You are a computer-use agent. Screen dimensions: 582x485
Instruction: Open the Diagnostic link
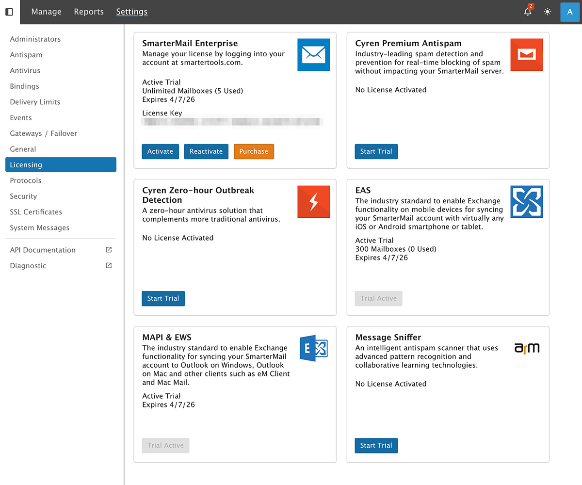28,266
